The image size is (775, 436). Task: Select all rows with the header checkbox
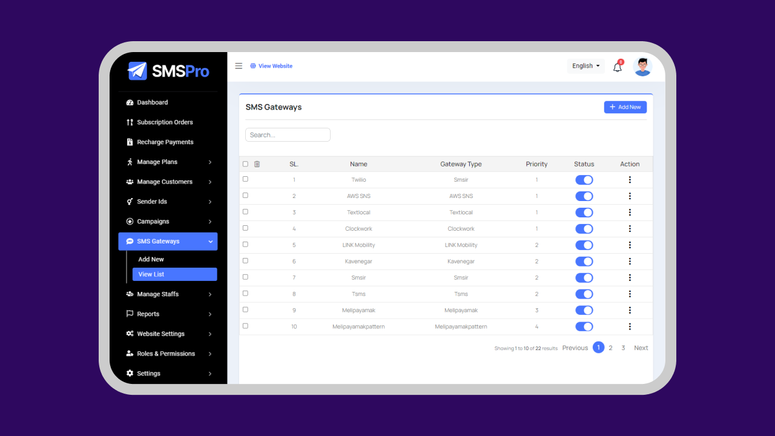245,163
